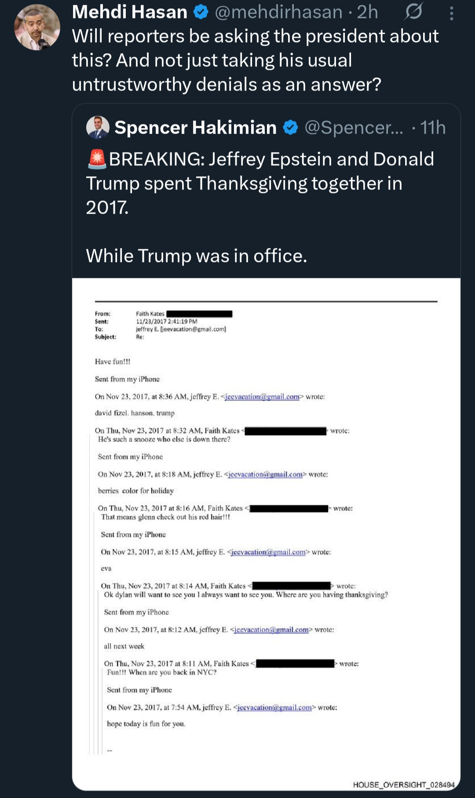
Task: Open the three-dot more options menu
Action: point(451,14)
